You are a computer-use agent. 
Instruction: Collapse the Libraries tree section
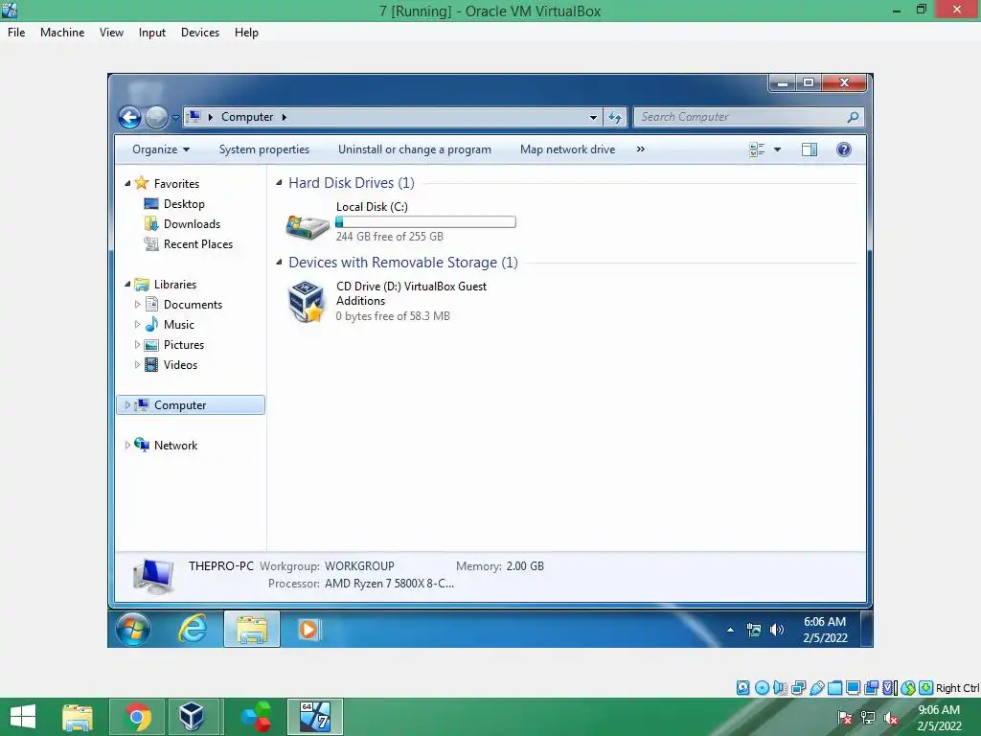[127, 284]
